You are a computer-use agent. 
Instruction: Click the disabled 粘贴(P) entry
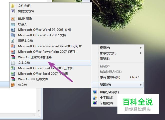coord(118,66)
